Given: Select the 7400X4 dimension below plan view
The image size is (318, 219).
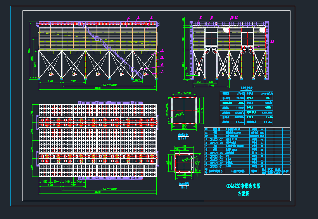Looking at the screenshot, I should click(x=109, y=188).
